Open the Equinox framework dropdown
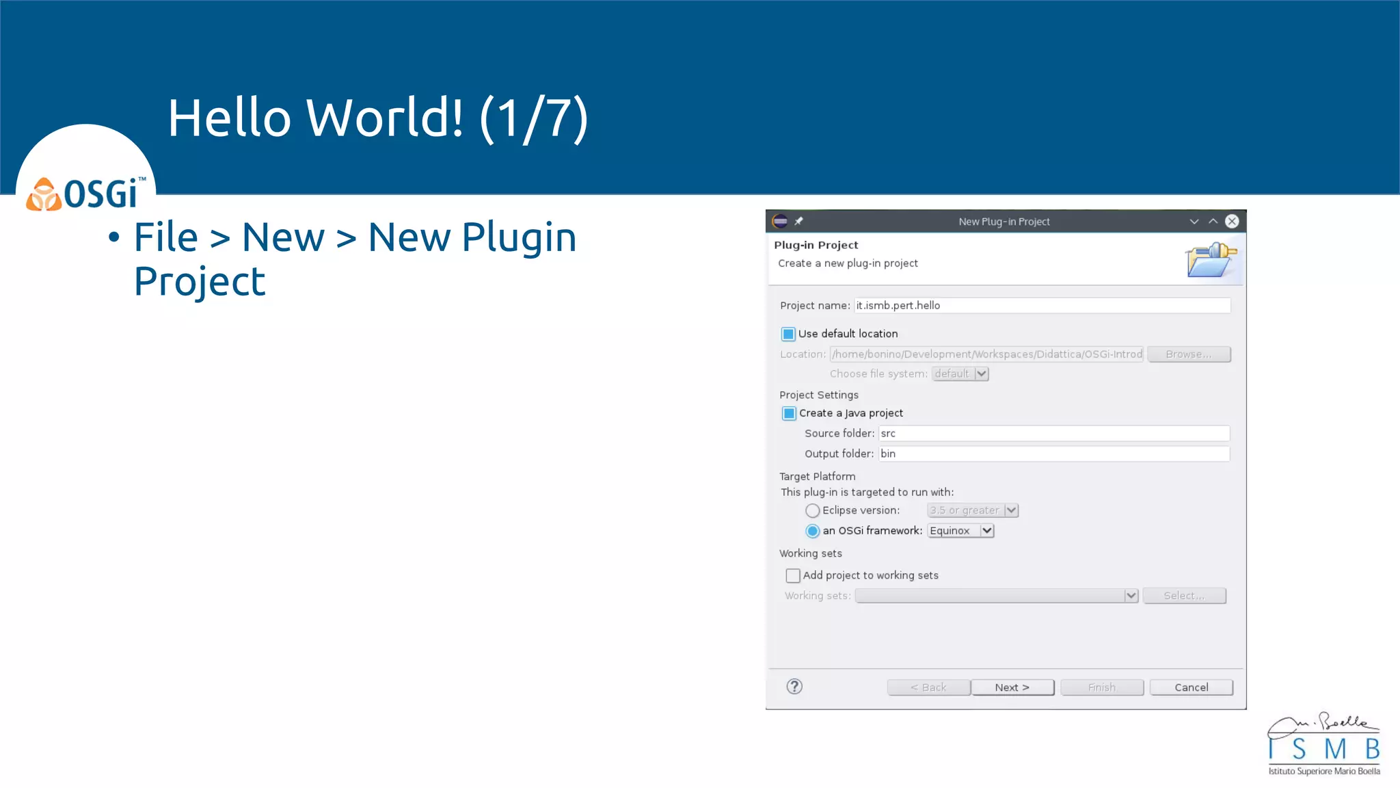 pyautogui.click(x=960, y=531)
